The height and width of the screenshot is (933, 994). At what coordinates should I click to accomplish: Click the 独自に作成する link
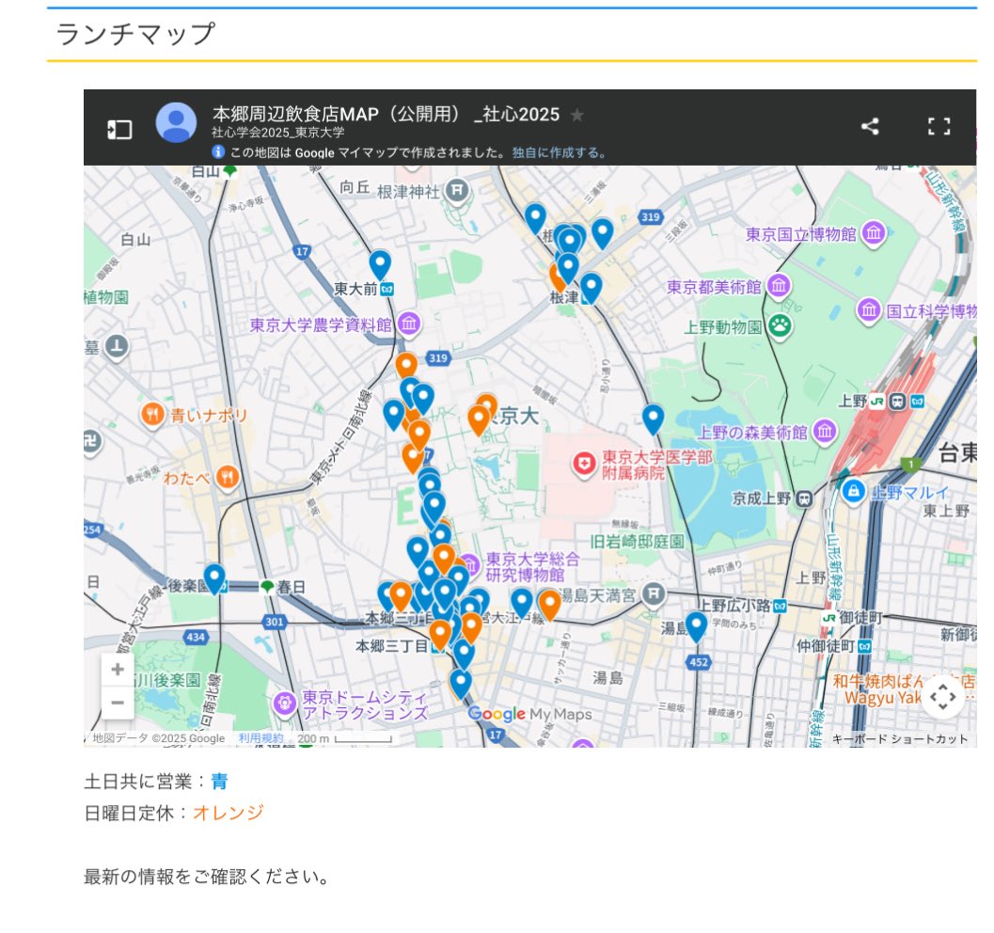pos(559,152)
